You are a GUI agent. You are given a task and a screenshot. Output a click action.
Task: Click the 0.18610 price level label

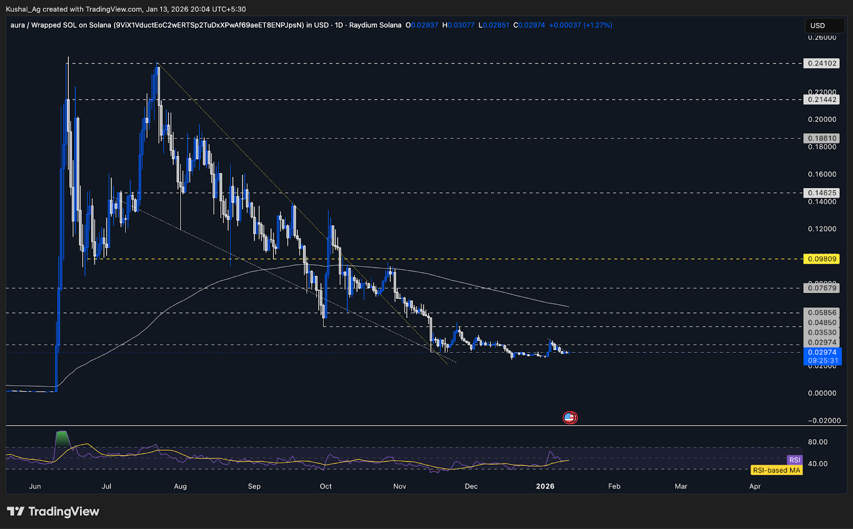click(821, 139)
